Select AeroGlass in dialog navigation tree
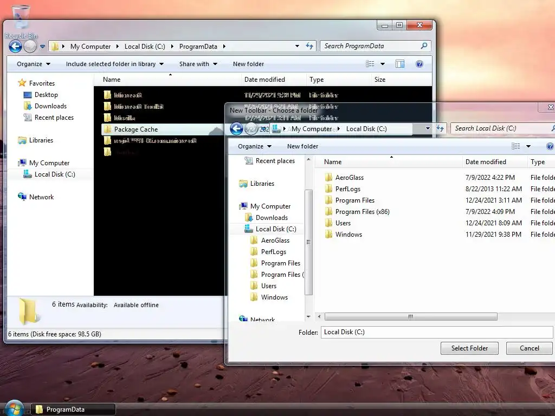This screenshot has height=416, width=555. click(275, 240)
